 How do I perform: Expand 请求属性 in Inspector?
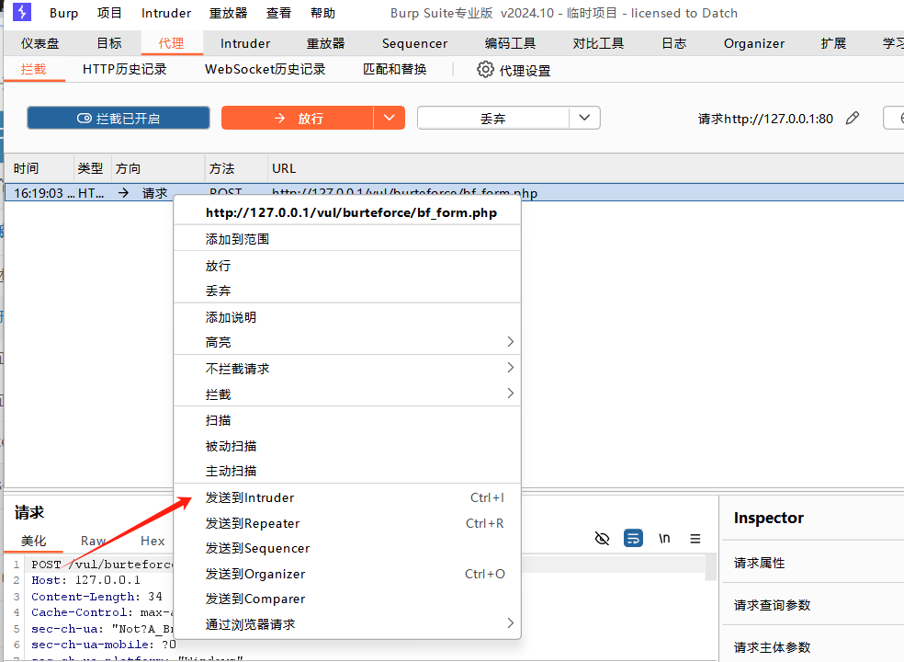(x=759, y=563)
